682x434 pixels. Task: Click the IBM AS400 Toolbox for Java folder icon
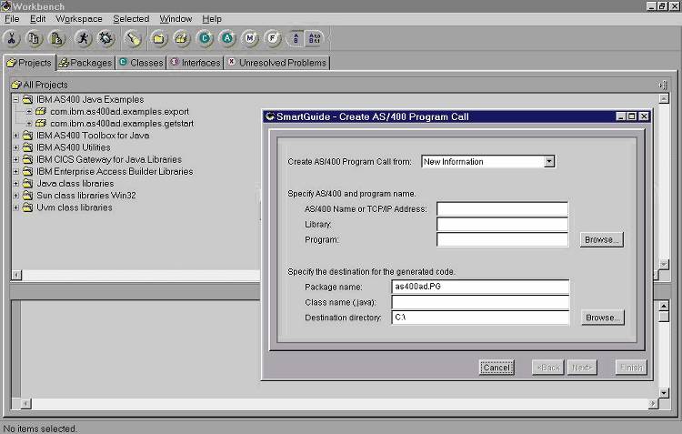coord(27,136)
